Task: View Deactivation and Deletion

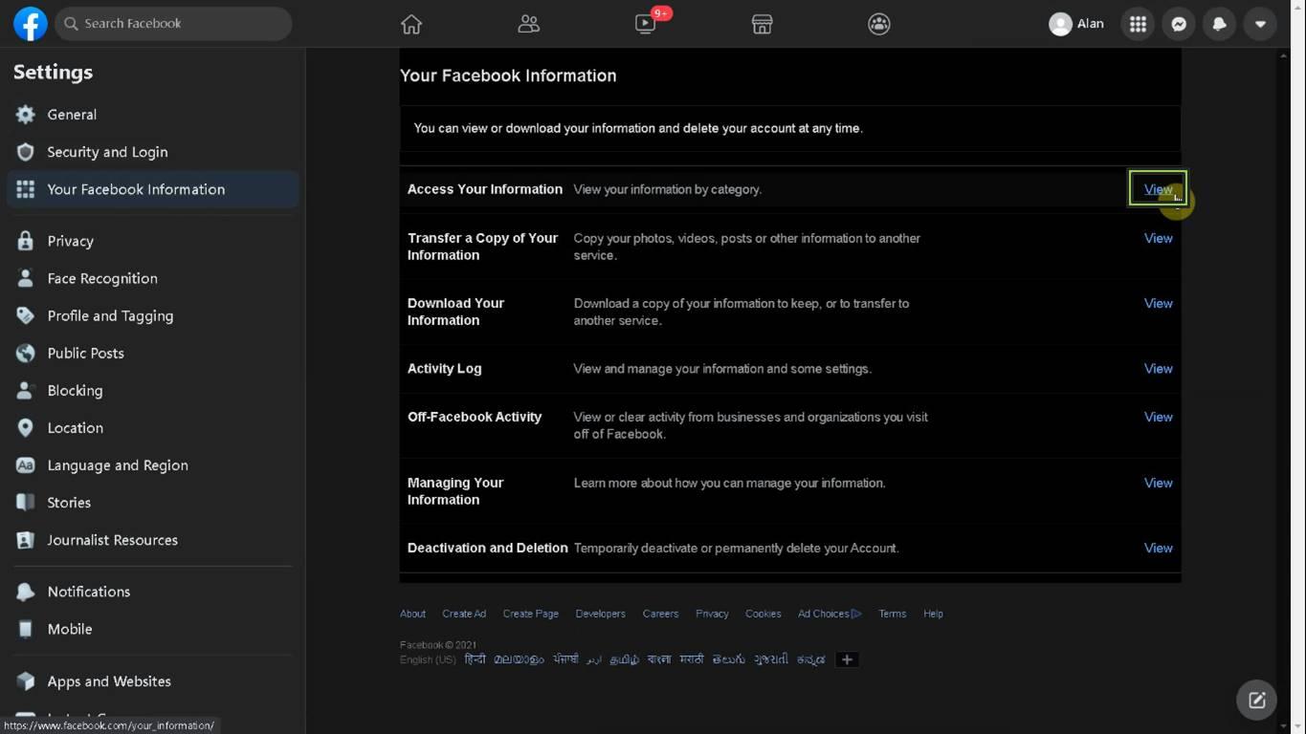Action: (x=1158, y=548)
